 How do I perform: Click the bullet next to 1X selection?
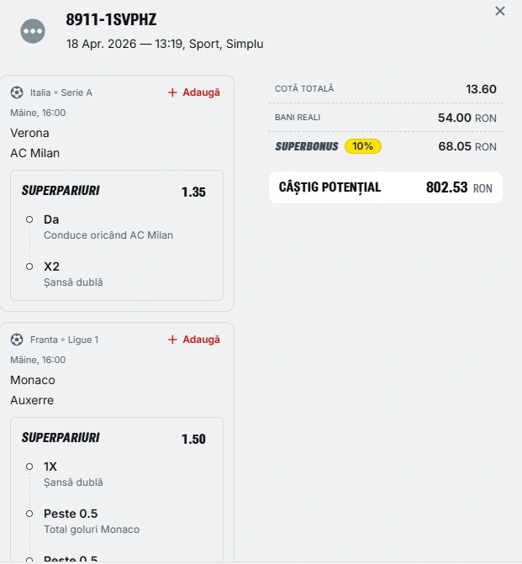(x=29, y=466)
